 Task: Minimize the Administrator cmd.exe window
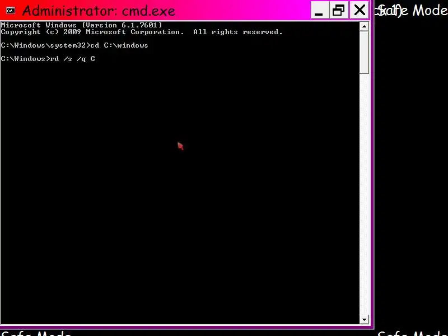320,10
